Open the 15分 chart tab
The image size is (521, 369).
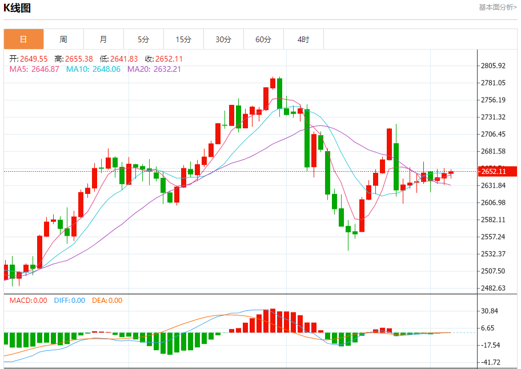tap(183, 39)
